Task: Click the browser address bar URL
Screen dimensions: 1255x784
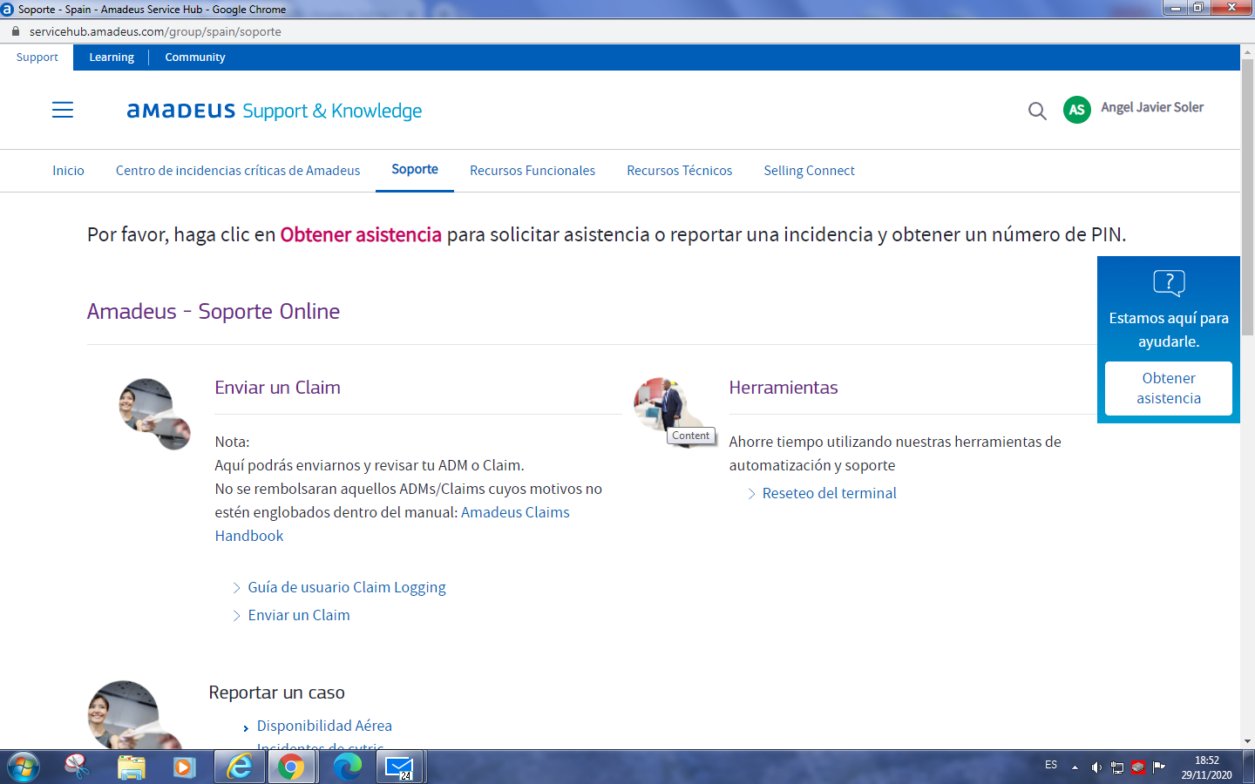Action: [155, 31]
